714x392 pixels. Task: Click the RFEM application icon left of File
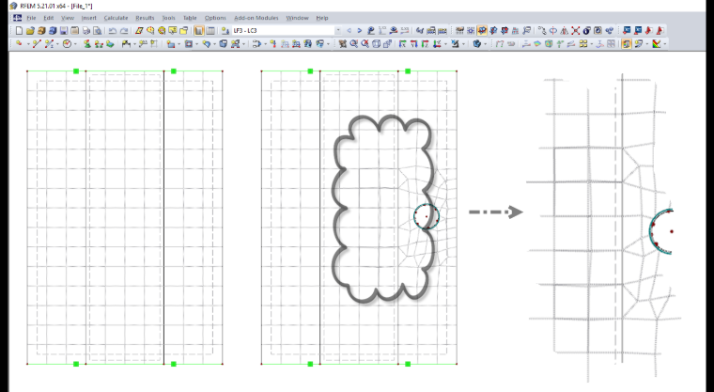(17, 18)
